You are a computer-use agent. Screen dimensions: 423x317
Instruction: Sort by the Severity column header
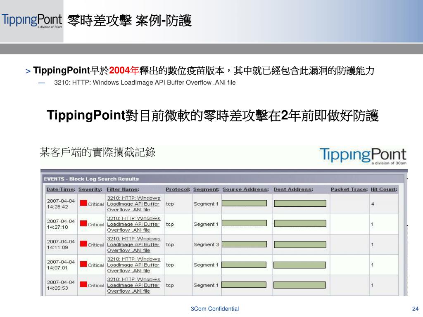pyautogui.click(x=90, y=189)
